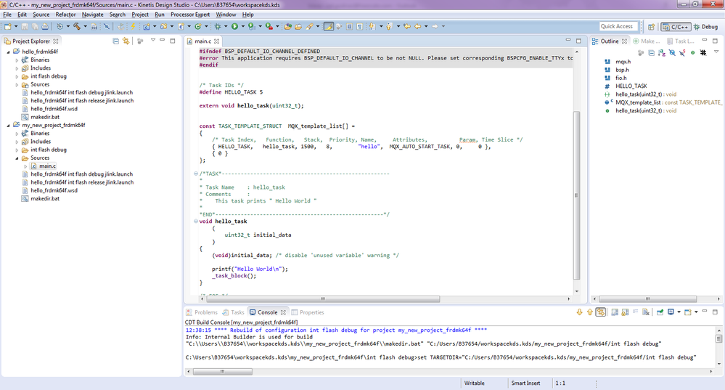Toggle Show Whitespace Characters button

tap(359, 26)
